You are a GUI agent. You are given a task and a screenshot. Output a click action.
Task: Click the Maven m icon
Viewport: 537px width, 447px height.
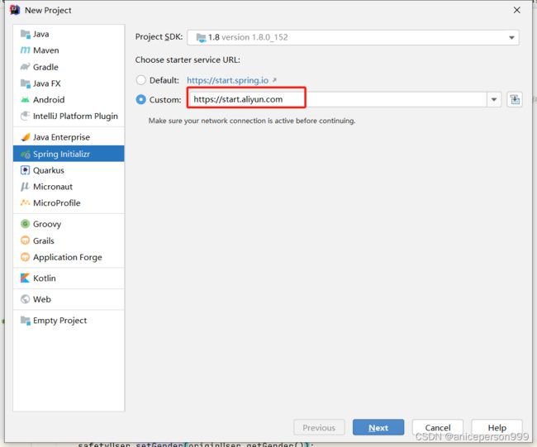tap(26, 50)
